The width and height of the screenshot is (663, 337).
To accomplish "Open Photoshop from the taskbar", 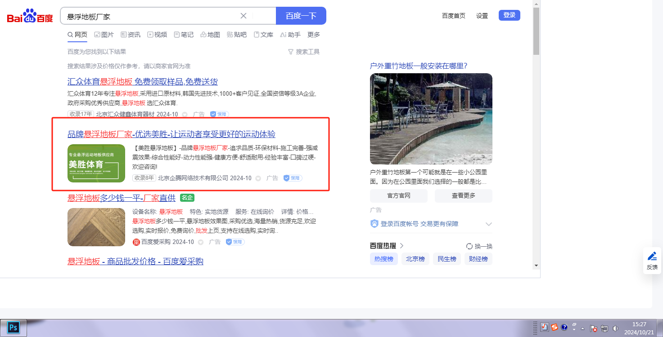I will [14, 328].
